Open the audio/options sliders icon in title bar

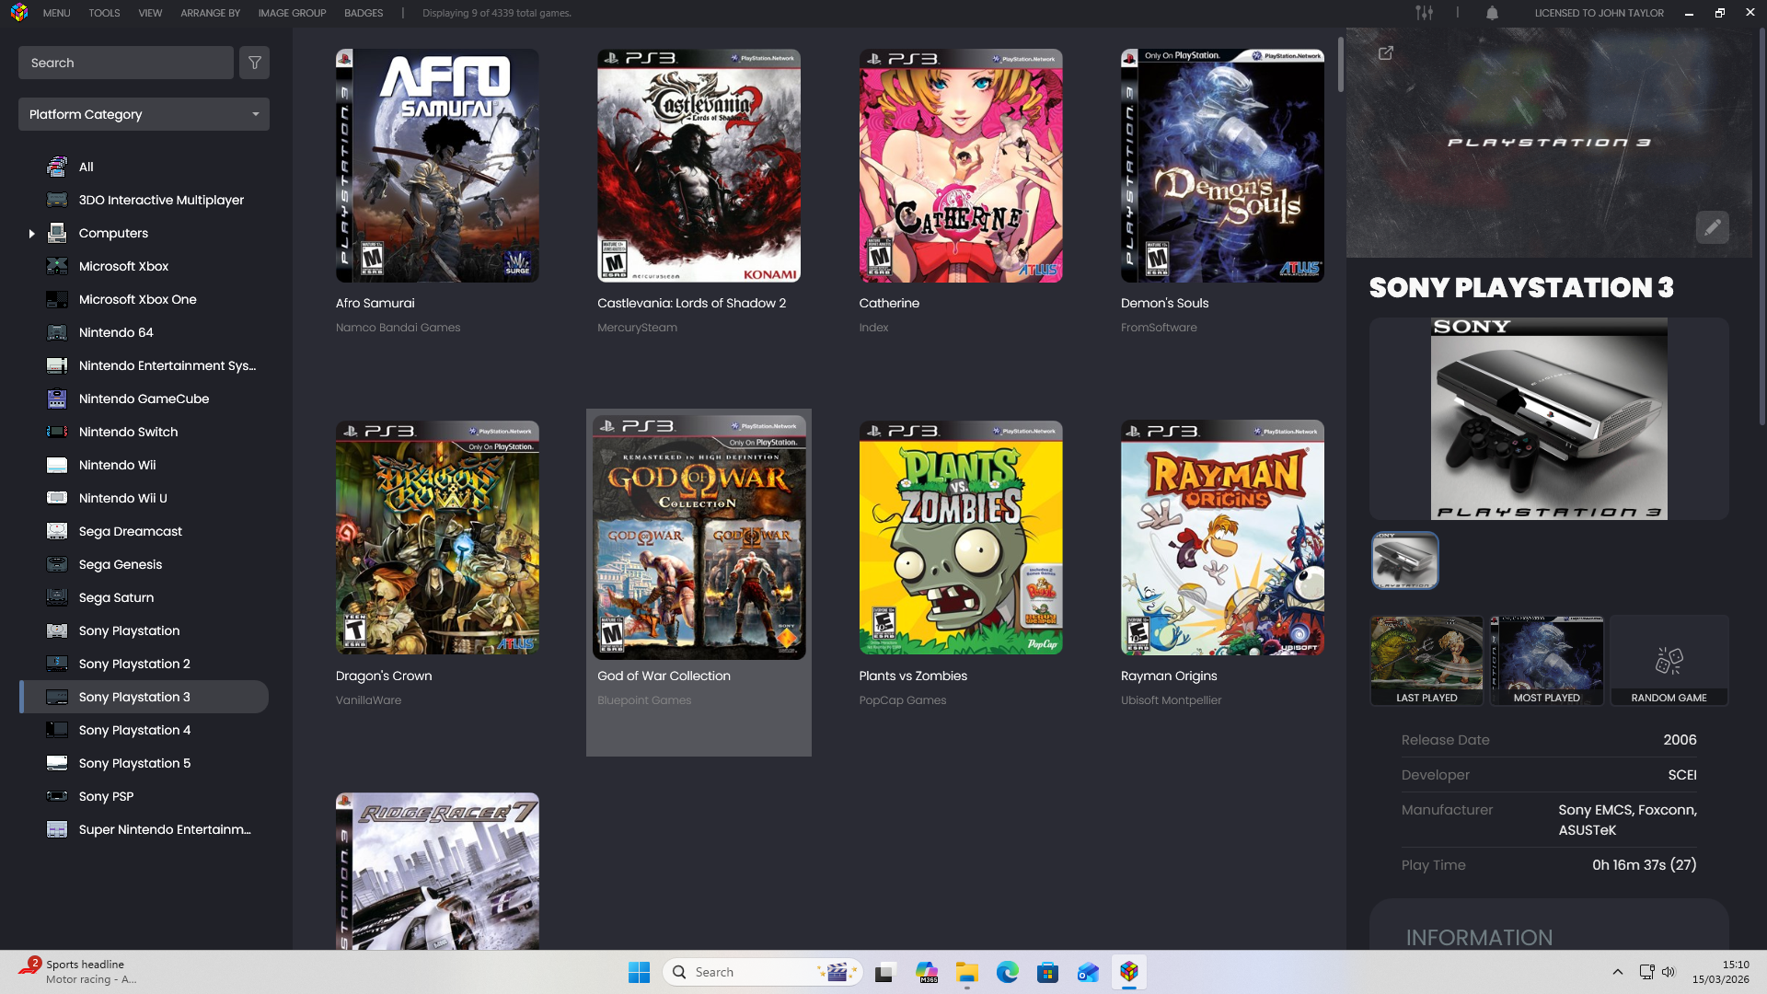1424,13
